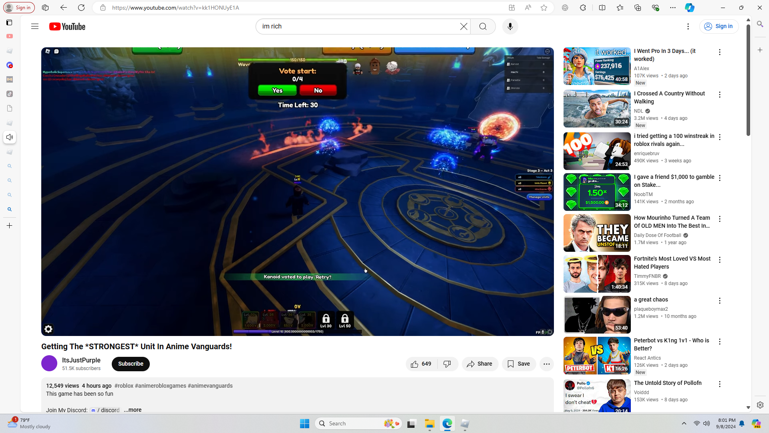Image resolution: width=769 pixels, height=433 pixels.
Task: Open 'I Crossed A Country Without Walking' thumbnail
Action: click(x=597, y=109)
